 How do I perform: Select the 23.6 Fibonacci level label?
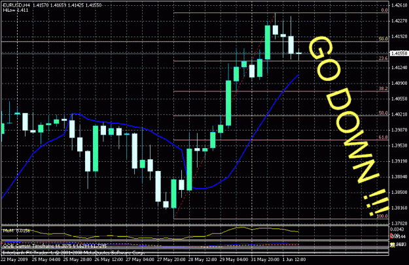(x=383, y=59)
